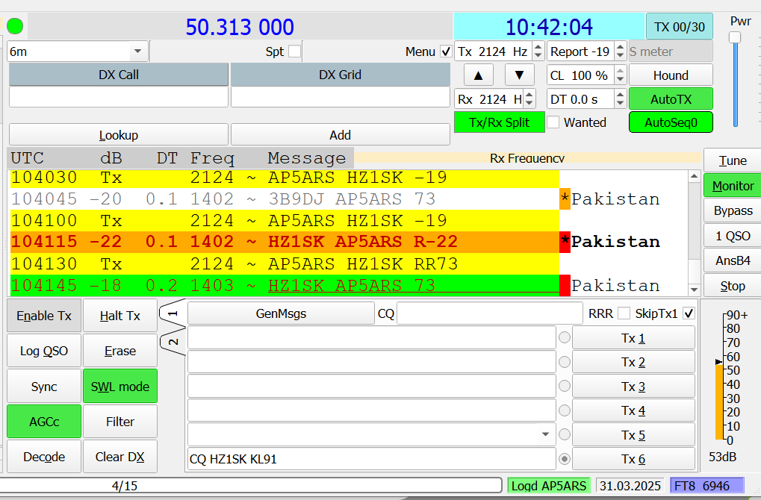Increment the Report -19 value
The height and width of the screenshot is (500, 761).
click(620, 46)
